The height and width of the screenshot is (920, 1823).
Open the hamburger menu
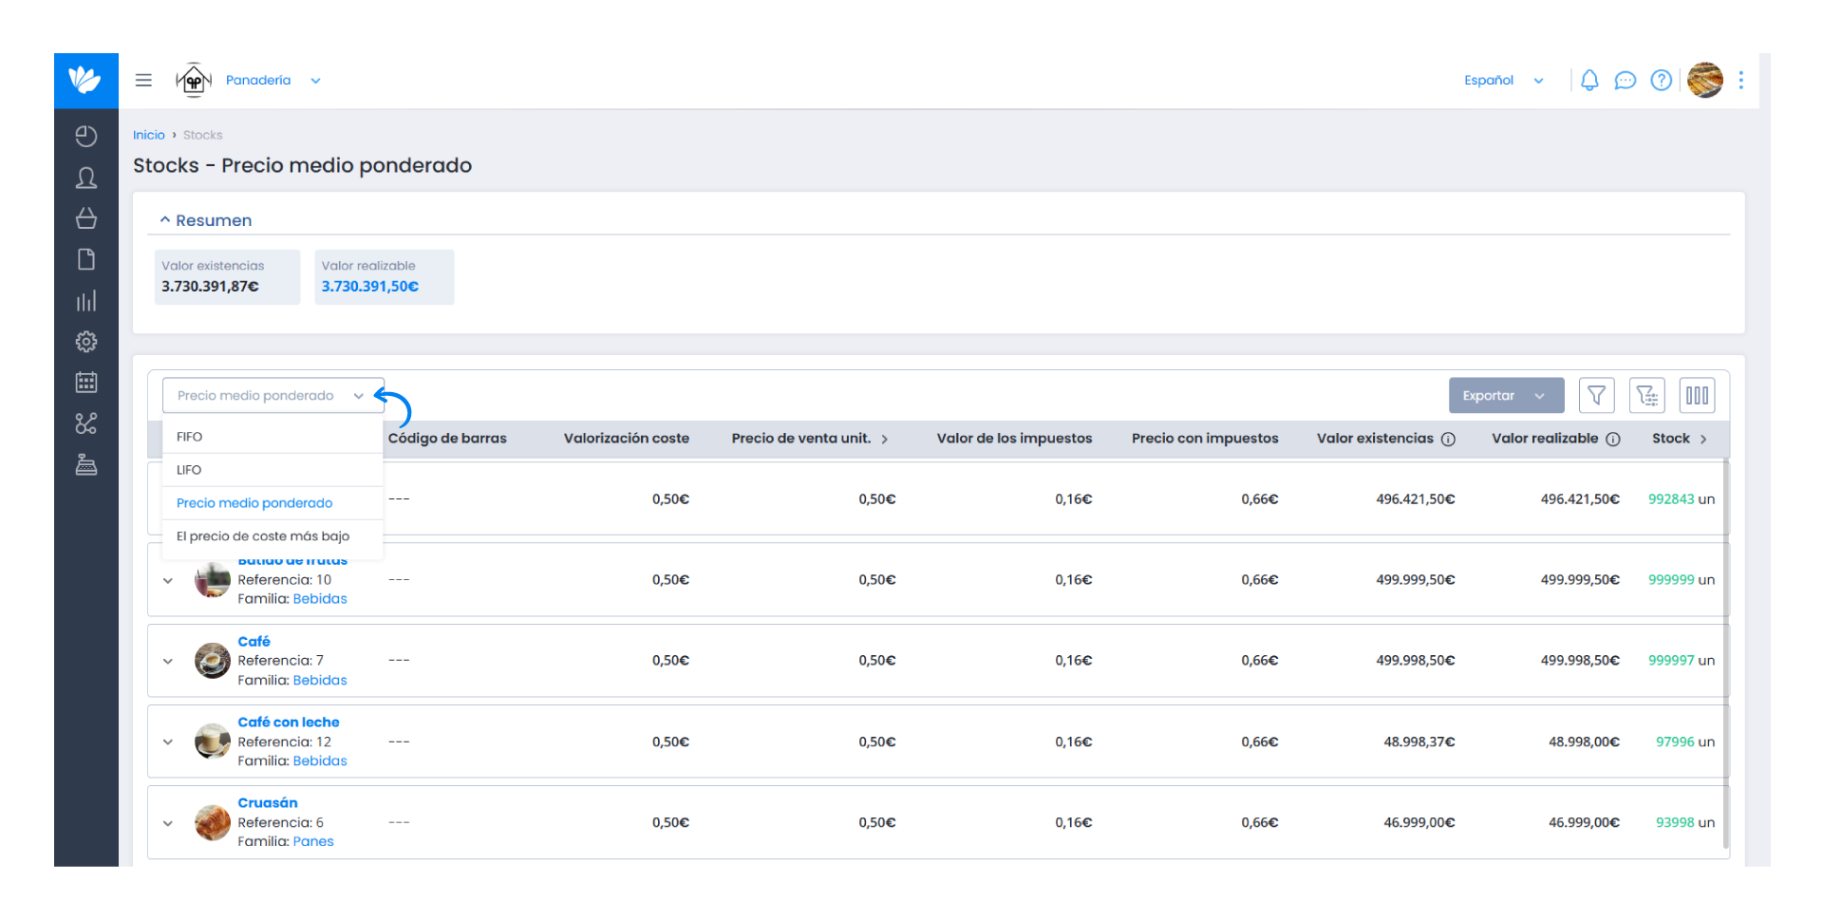pos(143,80)
